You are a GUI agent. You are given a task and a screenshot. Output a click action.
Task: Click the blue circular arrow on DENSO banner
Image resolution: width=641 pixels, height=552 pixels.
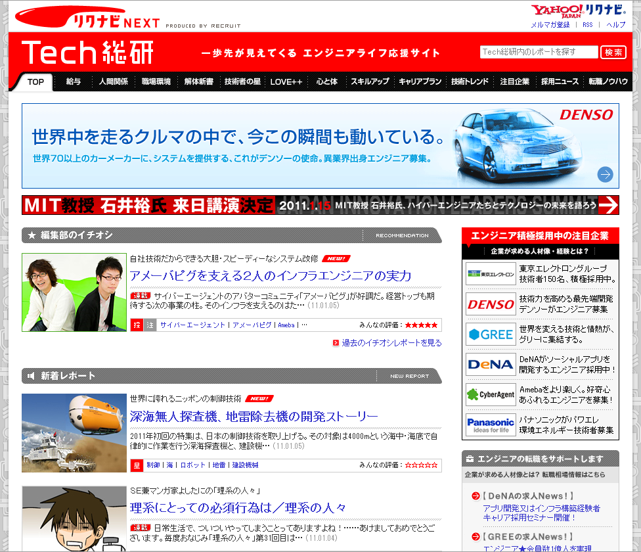coord(604,174)
